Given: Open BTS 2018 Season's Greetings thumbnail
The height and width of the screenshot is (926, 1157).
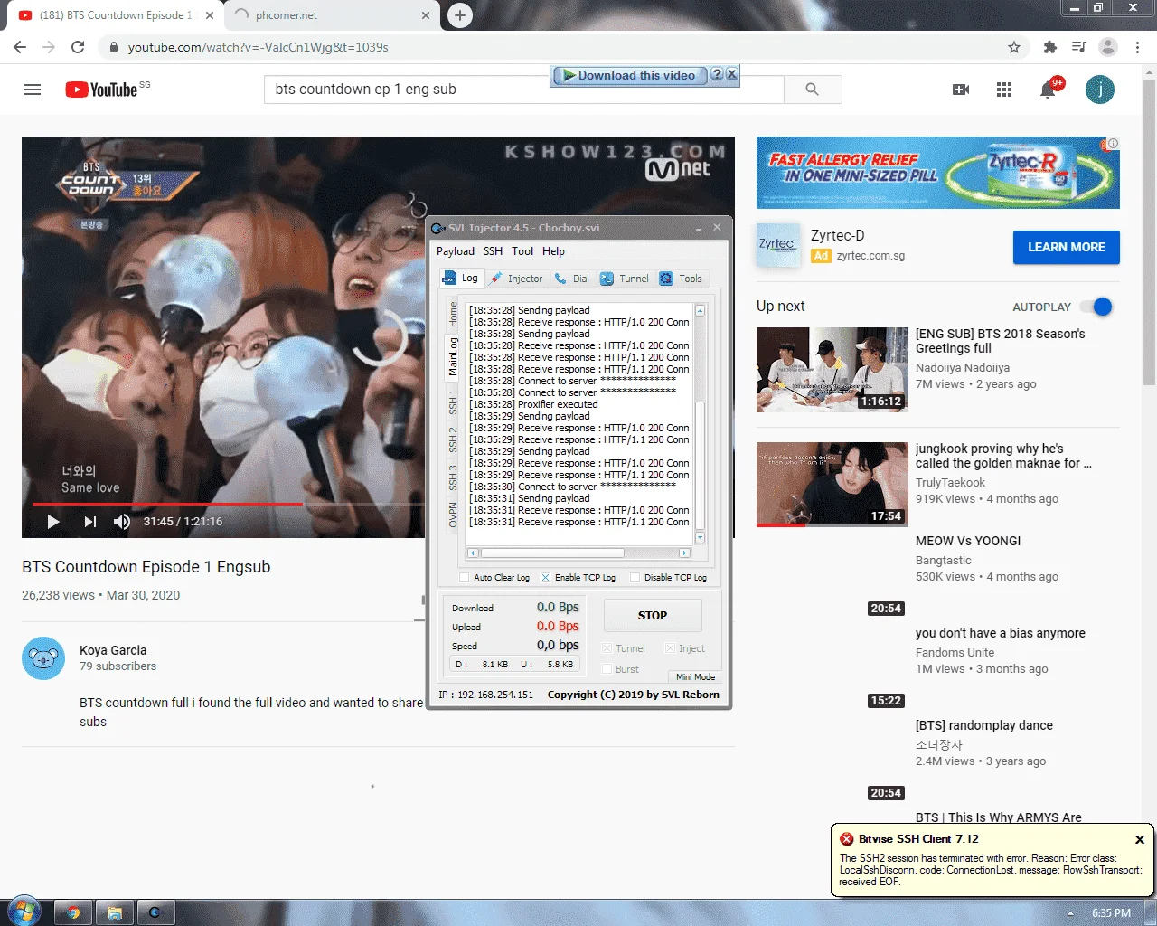Looking at the screenshot, I should (832, 370).
